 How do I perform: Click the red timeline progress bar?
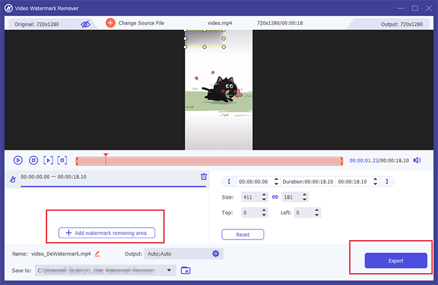[209, 161]
